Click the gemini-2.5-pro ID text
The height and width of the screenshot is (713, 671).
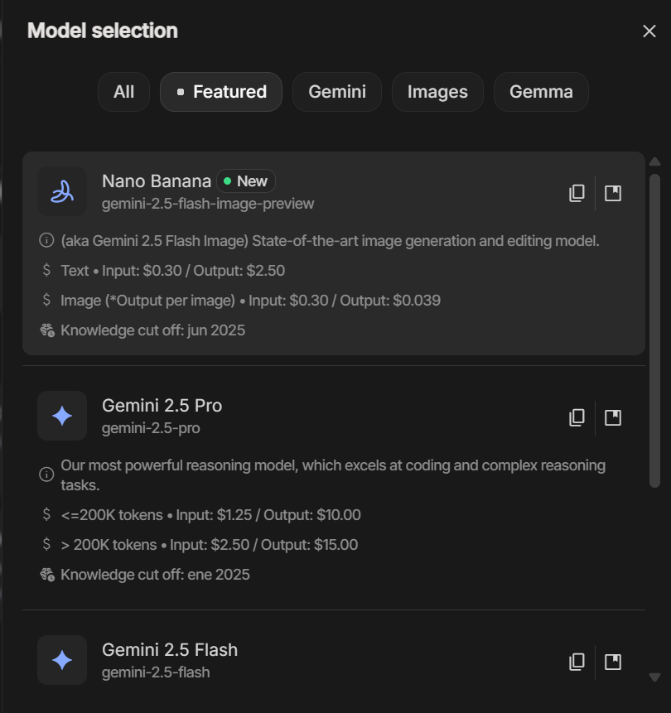(x=151, y=428)
